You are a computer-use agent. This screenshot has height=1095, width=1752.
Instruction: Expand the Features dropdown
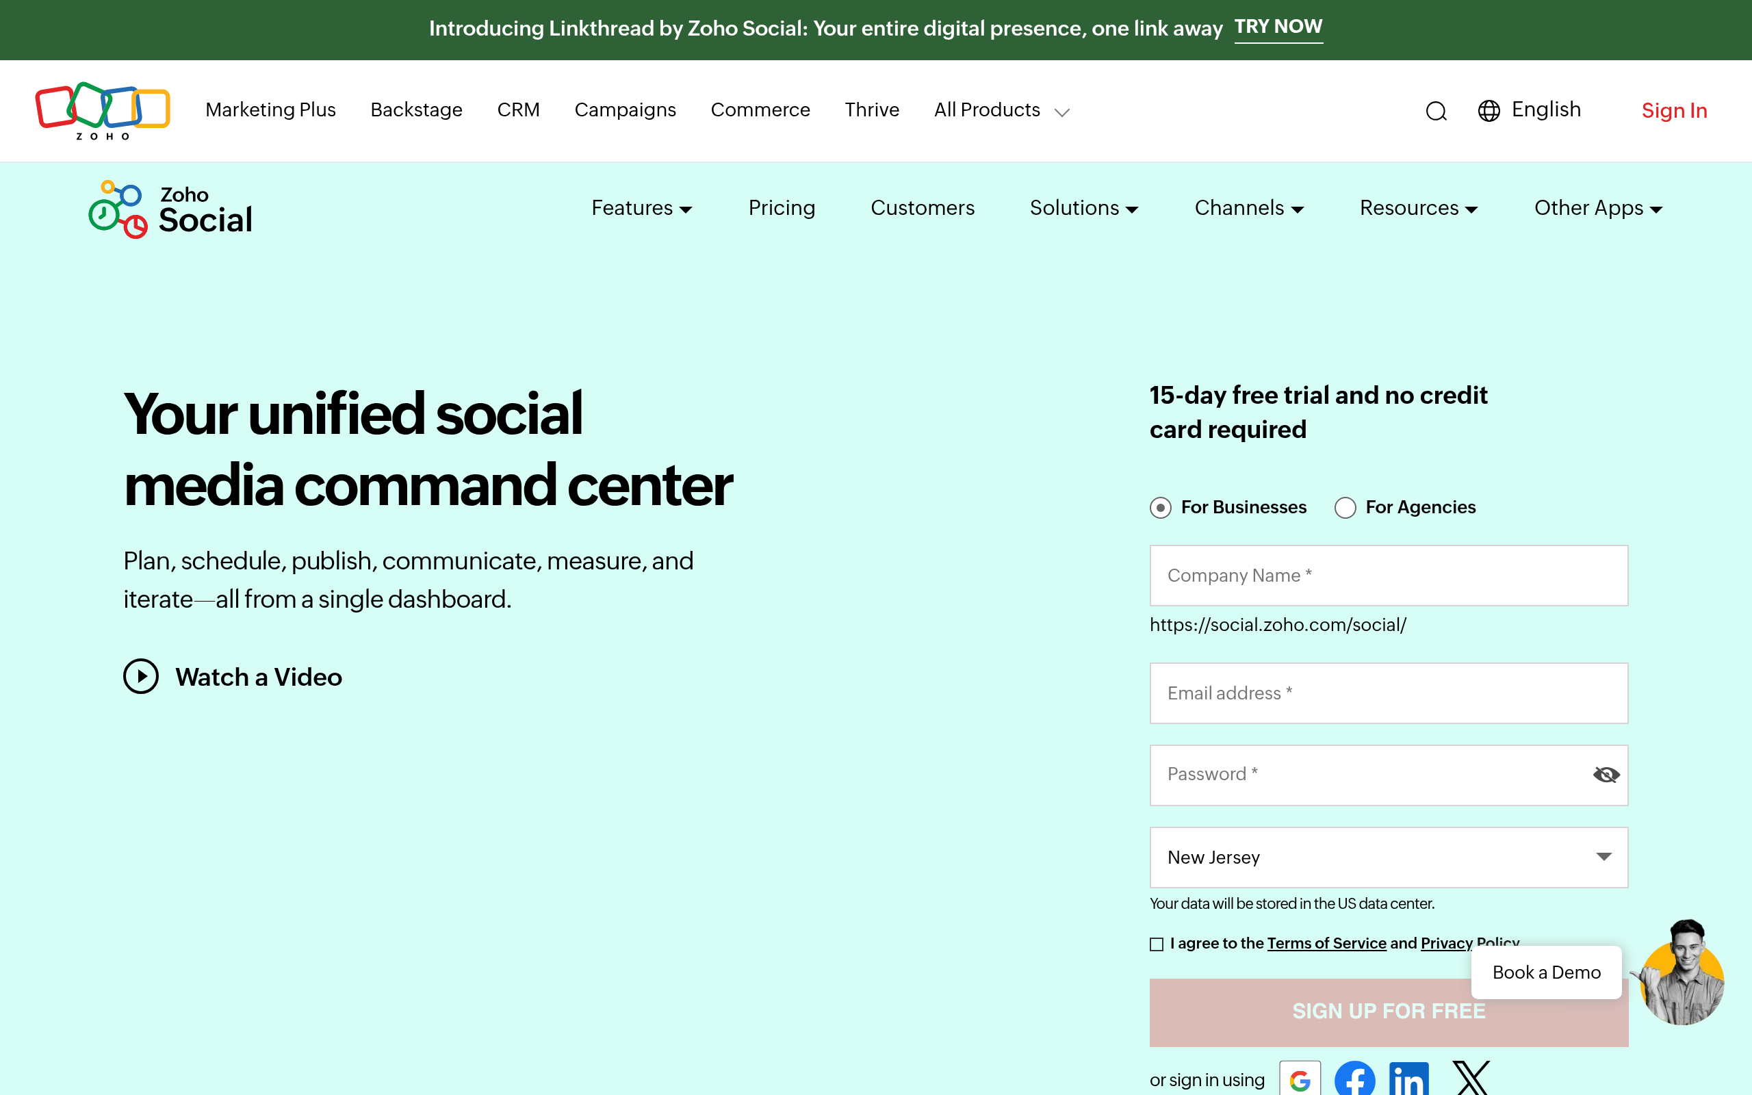click(641, 209)
